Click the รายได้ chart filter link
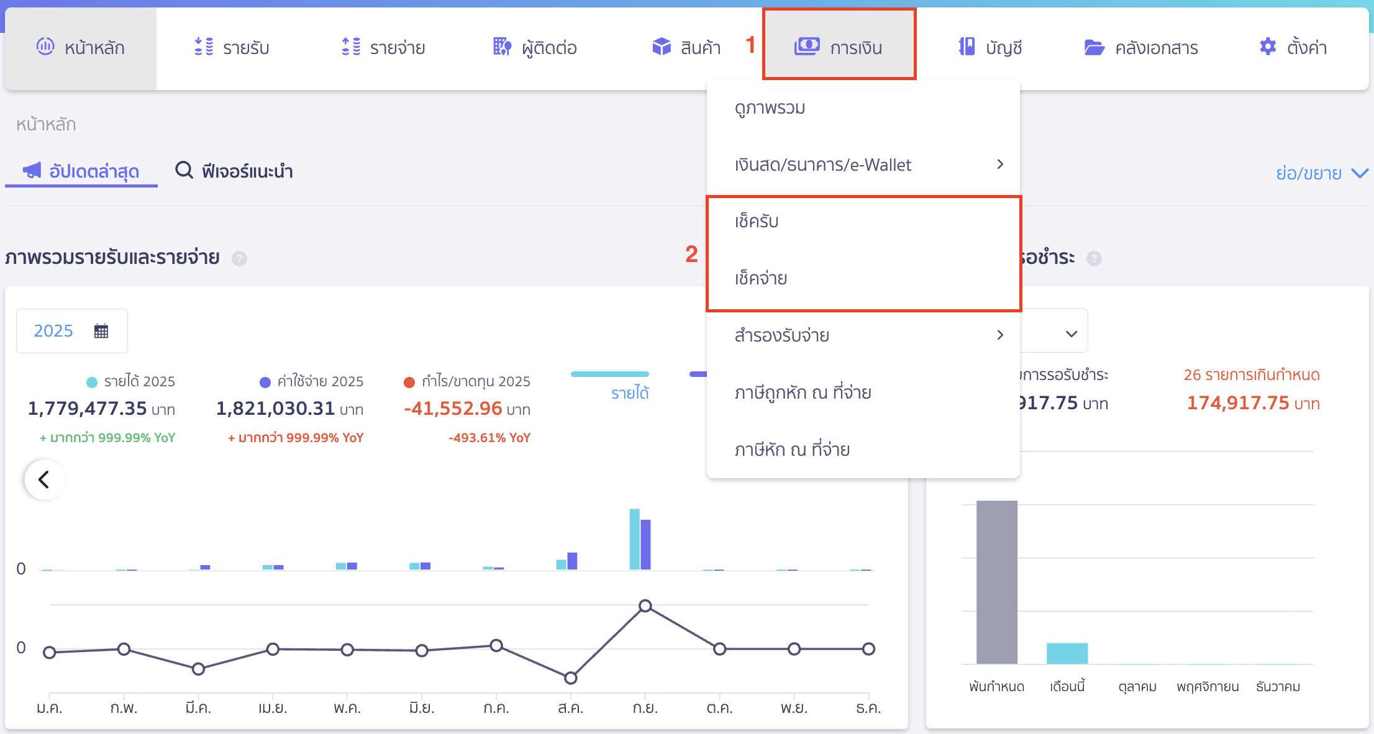Image resolution: width=1374 pixels, height=734 pixels. pos(629,393)
